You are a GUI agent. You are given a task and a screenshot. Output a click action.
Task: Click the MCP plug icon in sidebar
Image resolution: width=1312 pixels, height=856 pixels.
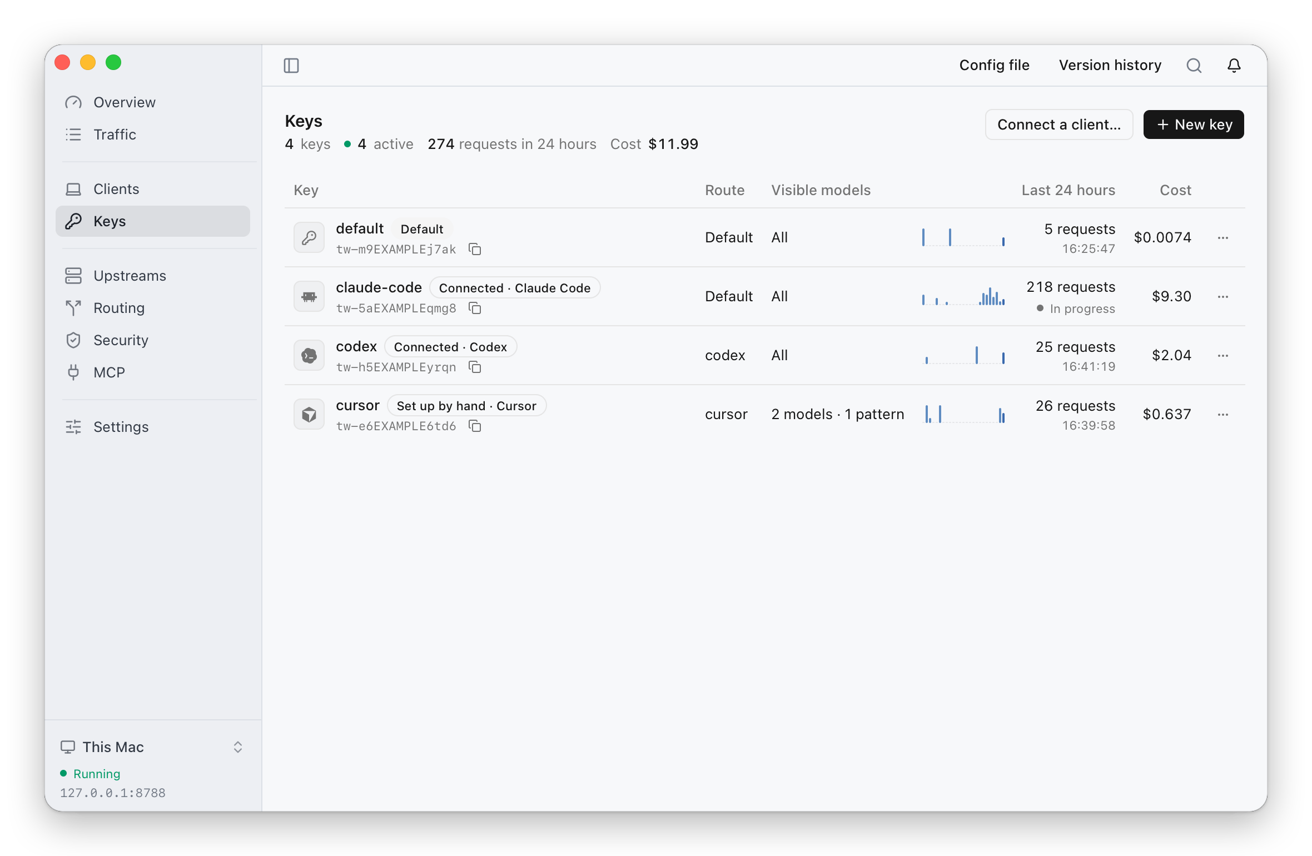click(73, 372)
